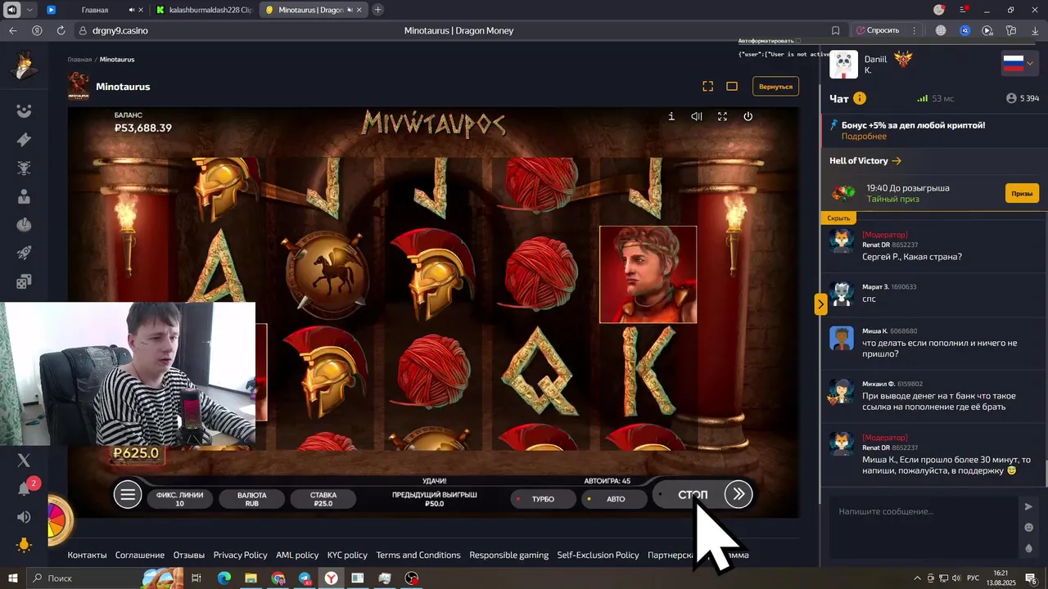
Task: Click ФИКС. ЛИНИИ 10 setting
Action: tap(179, 499)
